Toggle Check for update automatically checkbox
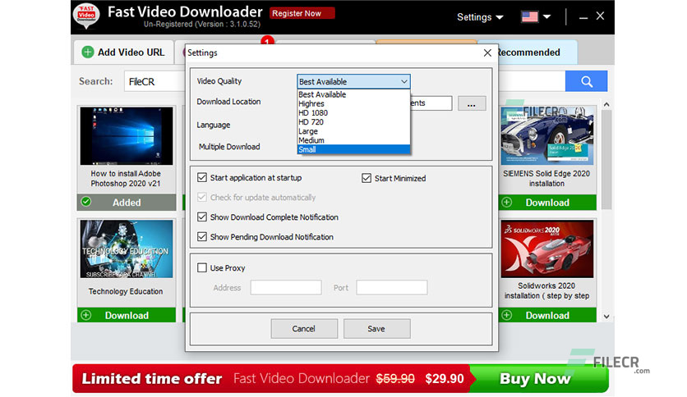This screenshot has height=397, width=687. coord(202,197)
